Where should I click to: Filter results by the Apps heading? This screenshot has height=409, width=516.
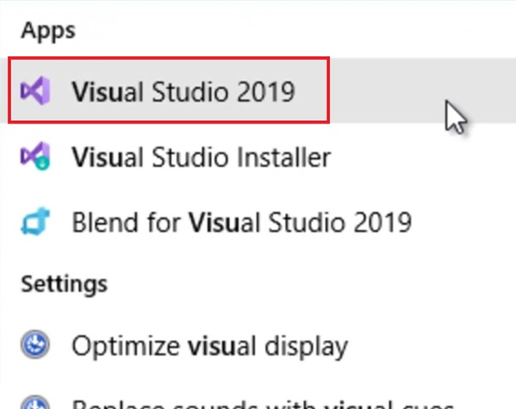(x=49, y=31)
